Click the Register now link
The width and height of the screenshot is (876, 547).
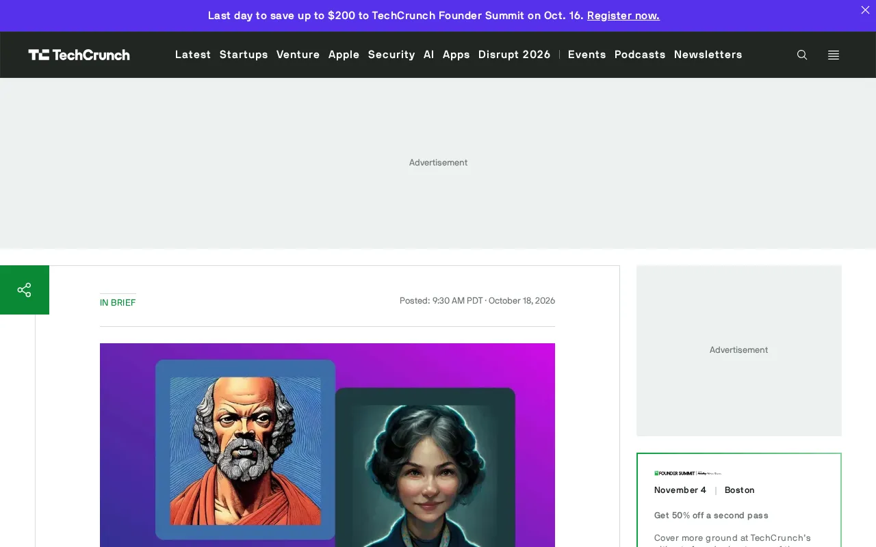click(623, 15)
